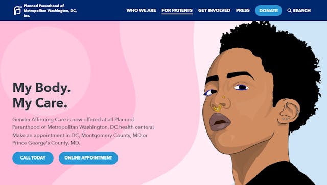Open the GET INVOLVED menu
This screenshot has width=327, height=185.
click(x=214, y=10)
